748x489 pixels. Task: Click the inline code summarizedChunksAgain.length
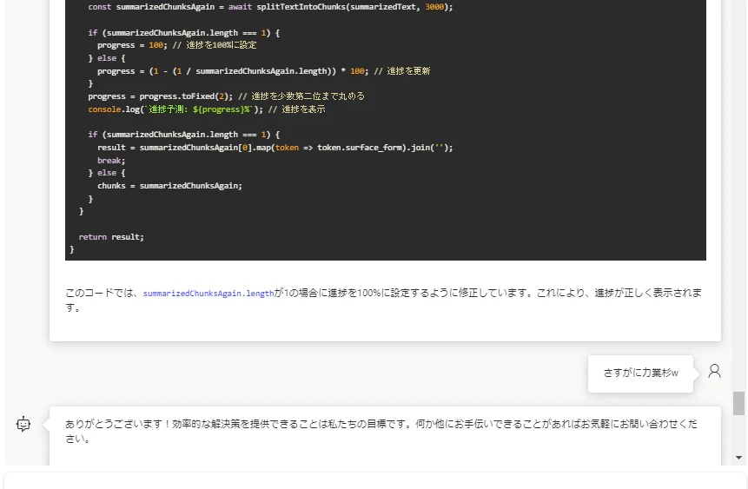pos(209,294)
